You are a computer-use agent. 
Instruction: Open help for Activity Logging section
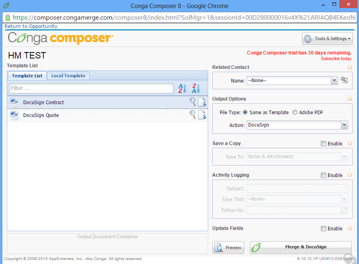350,175
